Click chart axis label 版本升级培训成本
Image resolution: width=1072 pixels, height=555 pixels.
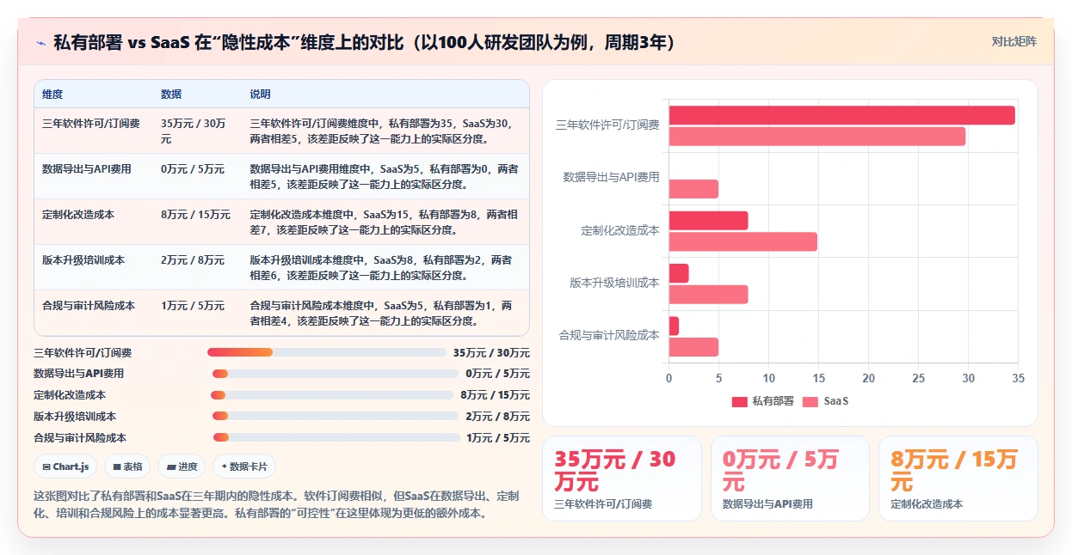click(x=614, y=283)
